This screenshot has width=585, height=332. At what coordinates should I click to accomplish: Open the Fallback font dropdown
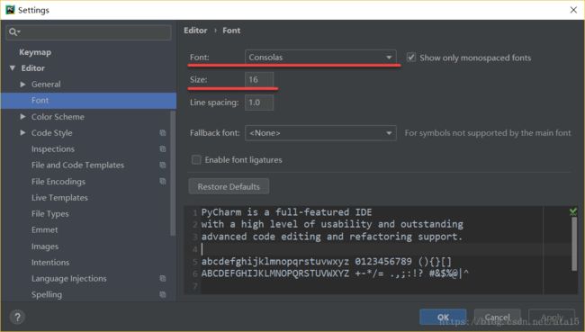point(320,133)
